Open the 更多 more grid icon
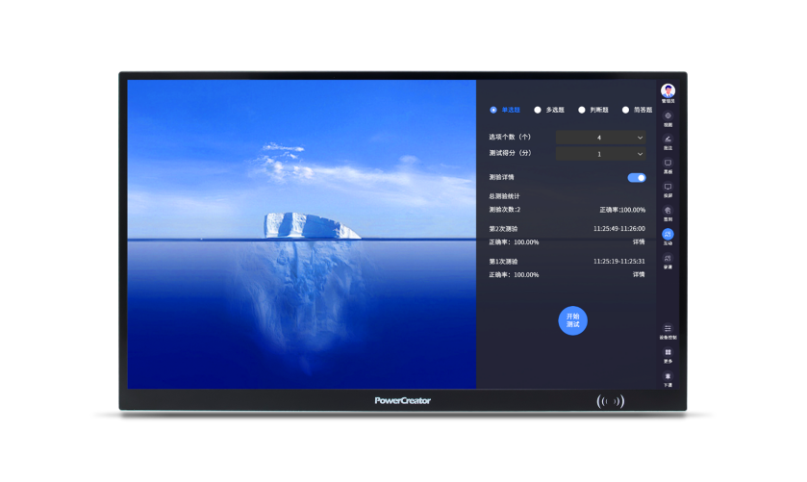Screen dimensions: 807x482 [x=668, y=354]
